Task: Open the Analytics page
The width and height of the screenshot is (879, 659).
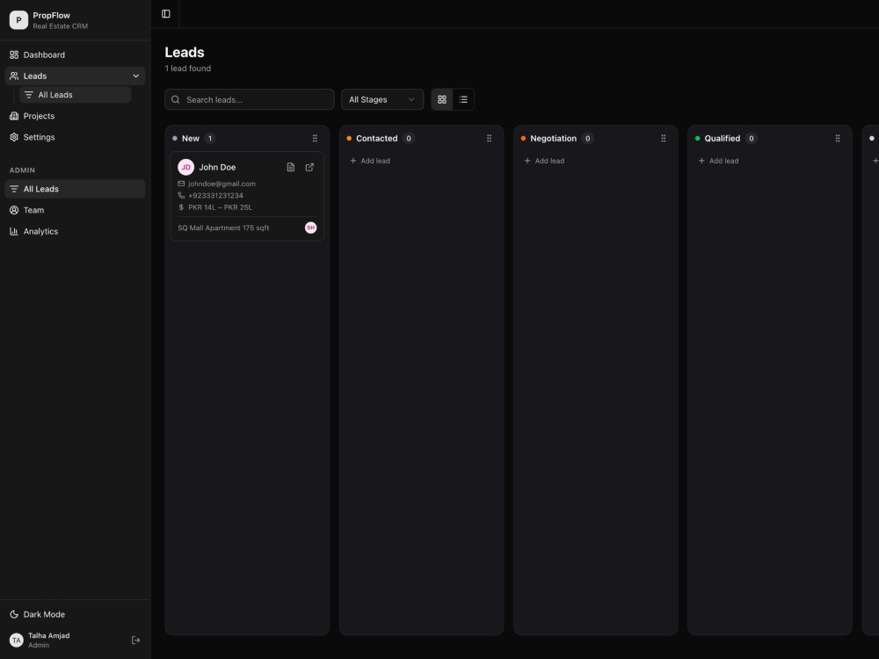Action: 75,231
